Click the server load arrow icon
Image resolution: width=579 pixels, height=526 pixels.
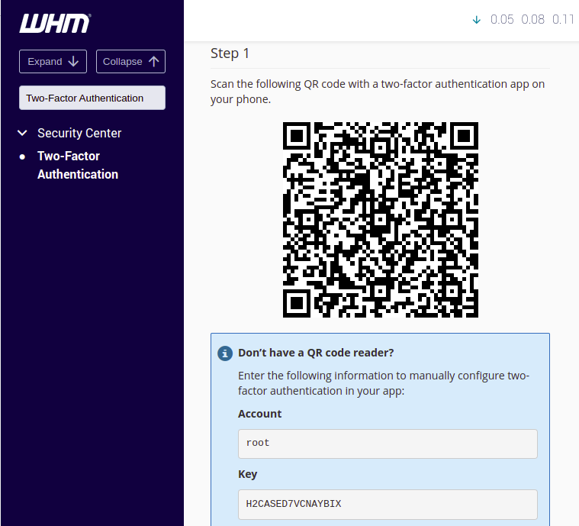pyautogui.click(x=477, y=20)
